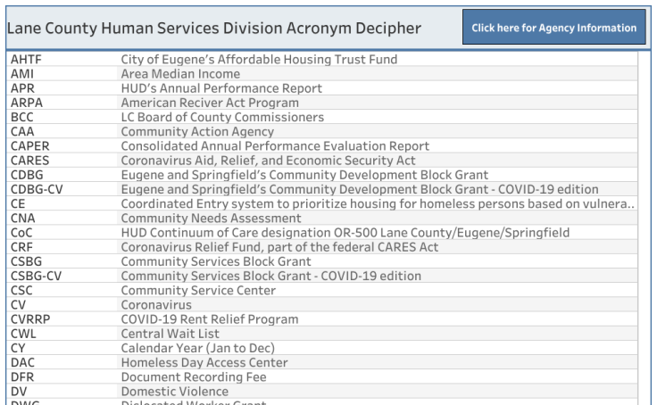Select the Lane County Acronym Decipher title
Image resolution: width=657 pixels, height=405 pixels.
[214, 29]
